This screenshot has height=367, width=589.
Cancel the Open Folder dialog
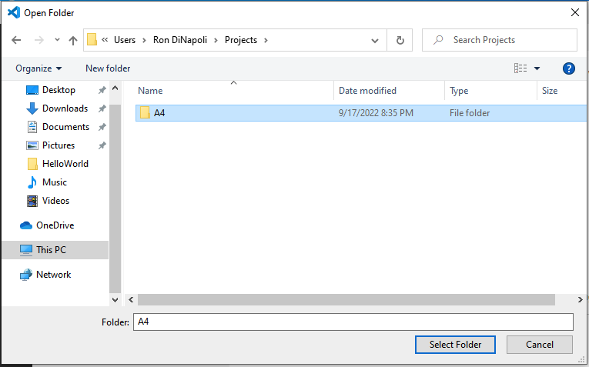[539, 345]
